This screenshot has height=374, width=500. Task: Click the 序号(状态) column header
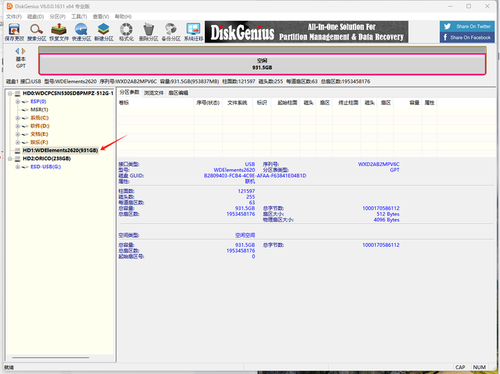point(208,103)
